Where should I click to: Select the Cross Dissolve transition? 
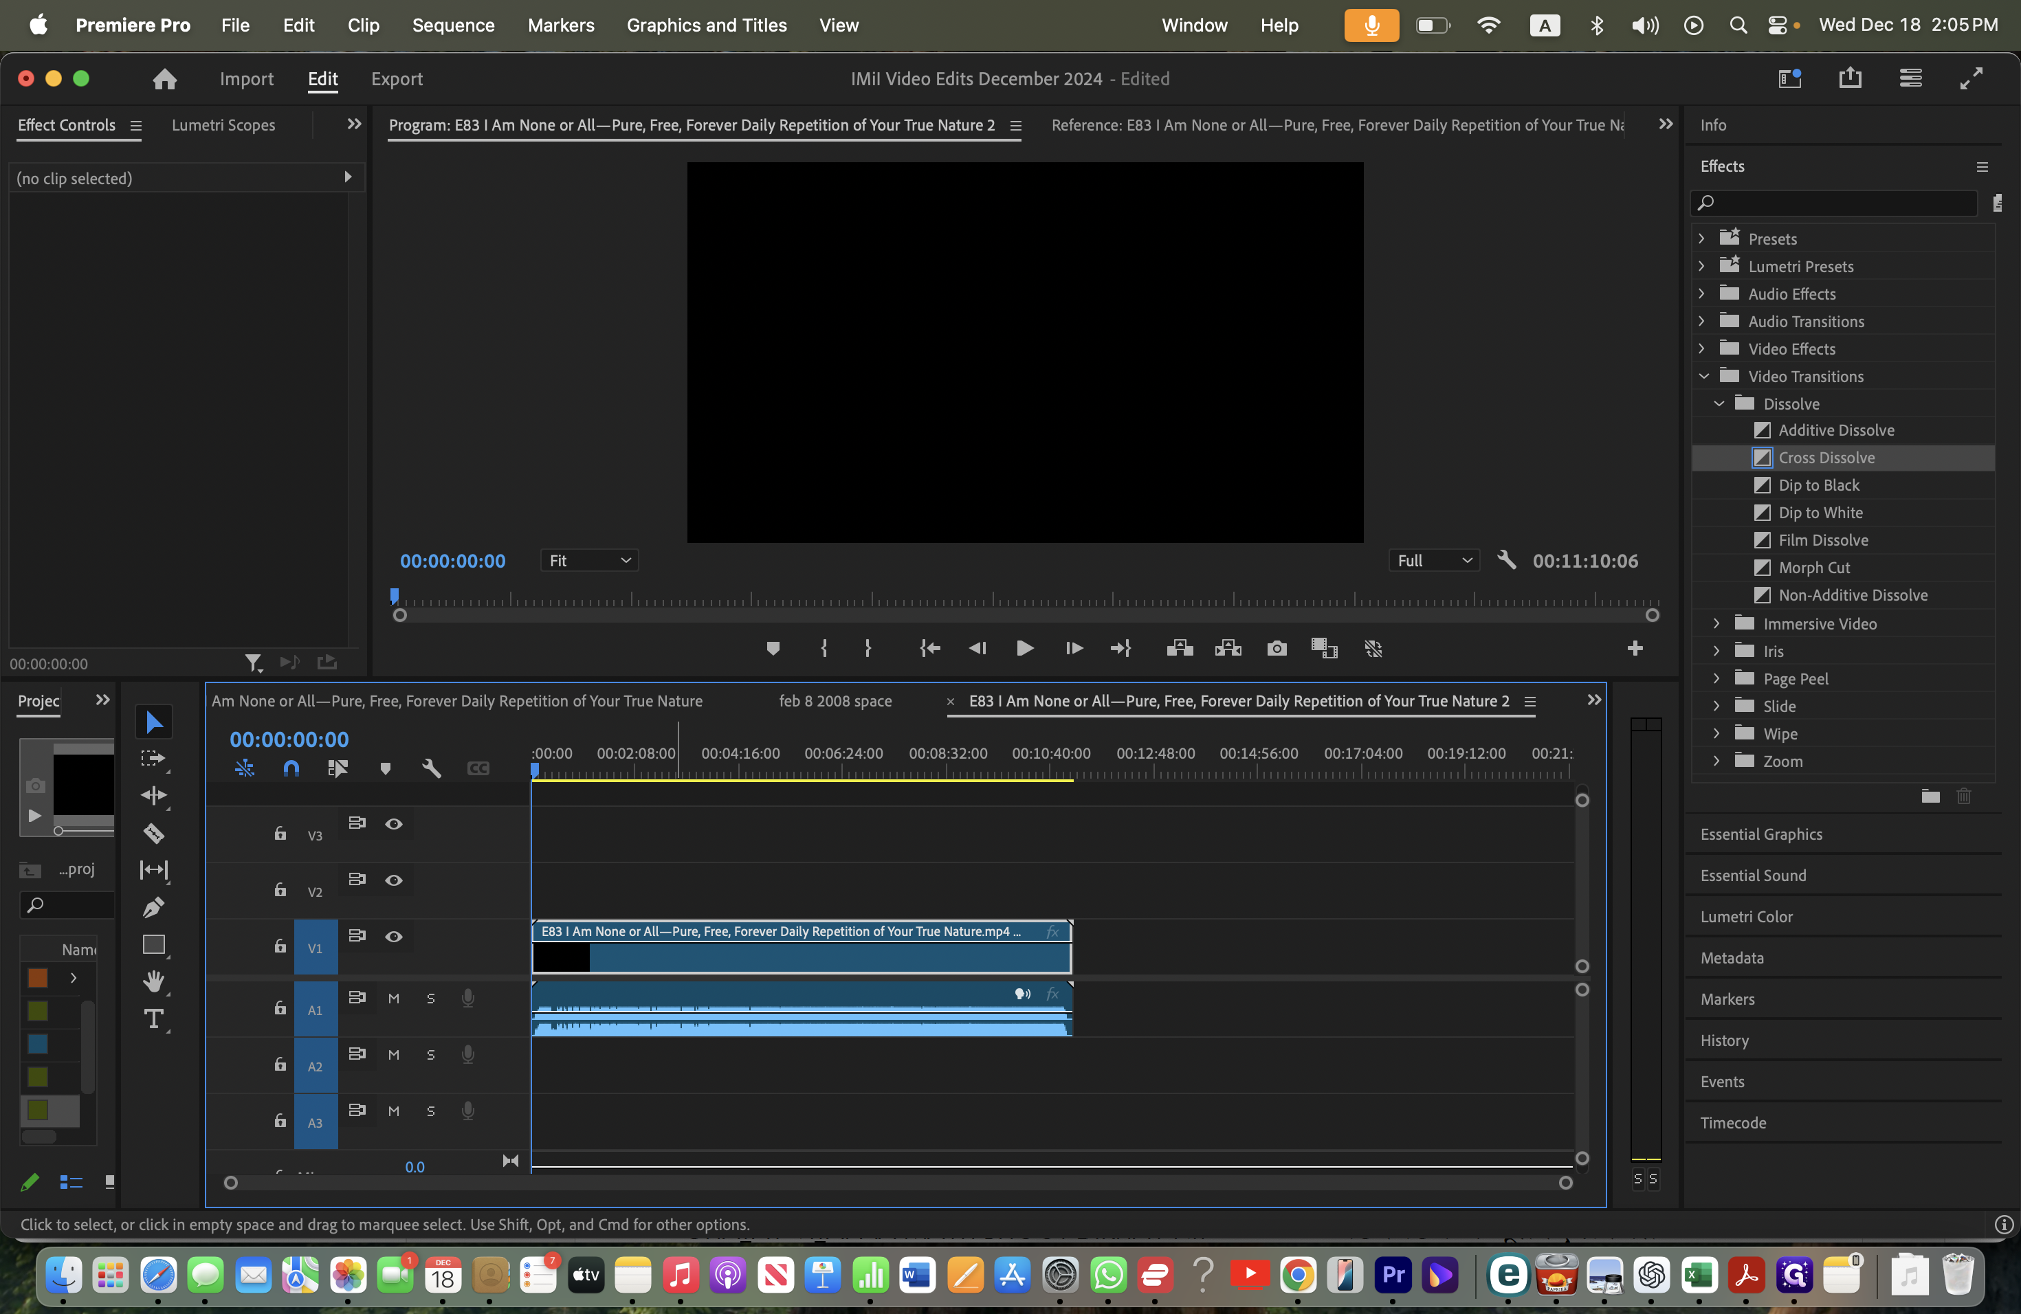point(1826,458)
